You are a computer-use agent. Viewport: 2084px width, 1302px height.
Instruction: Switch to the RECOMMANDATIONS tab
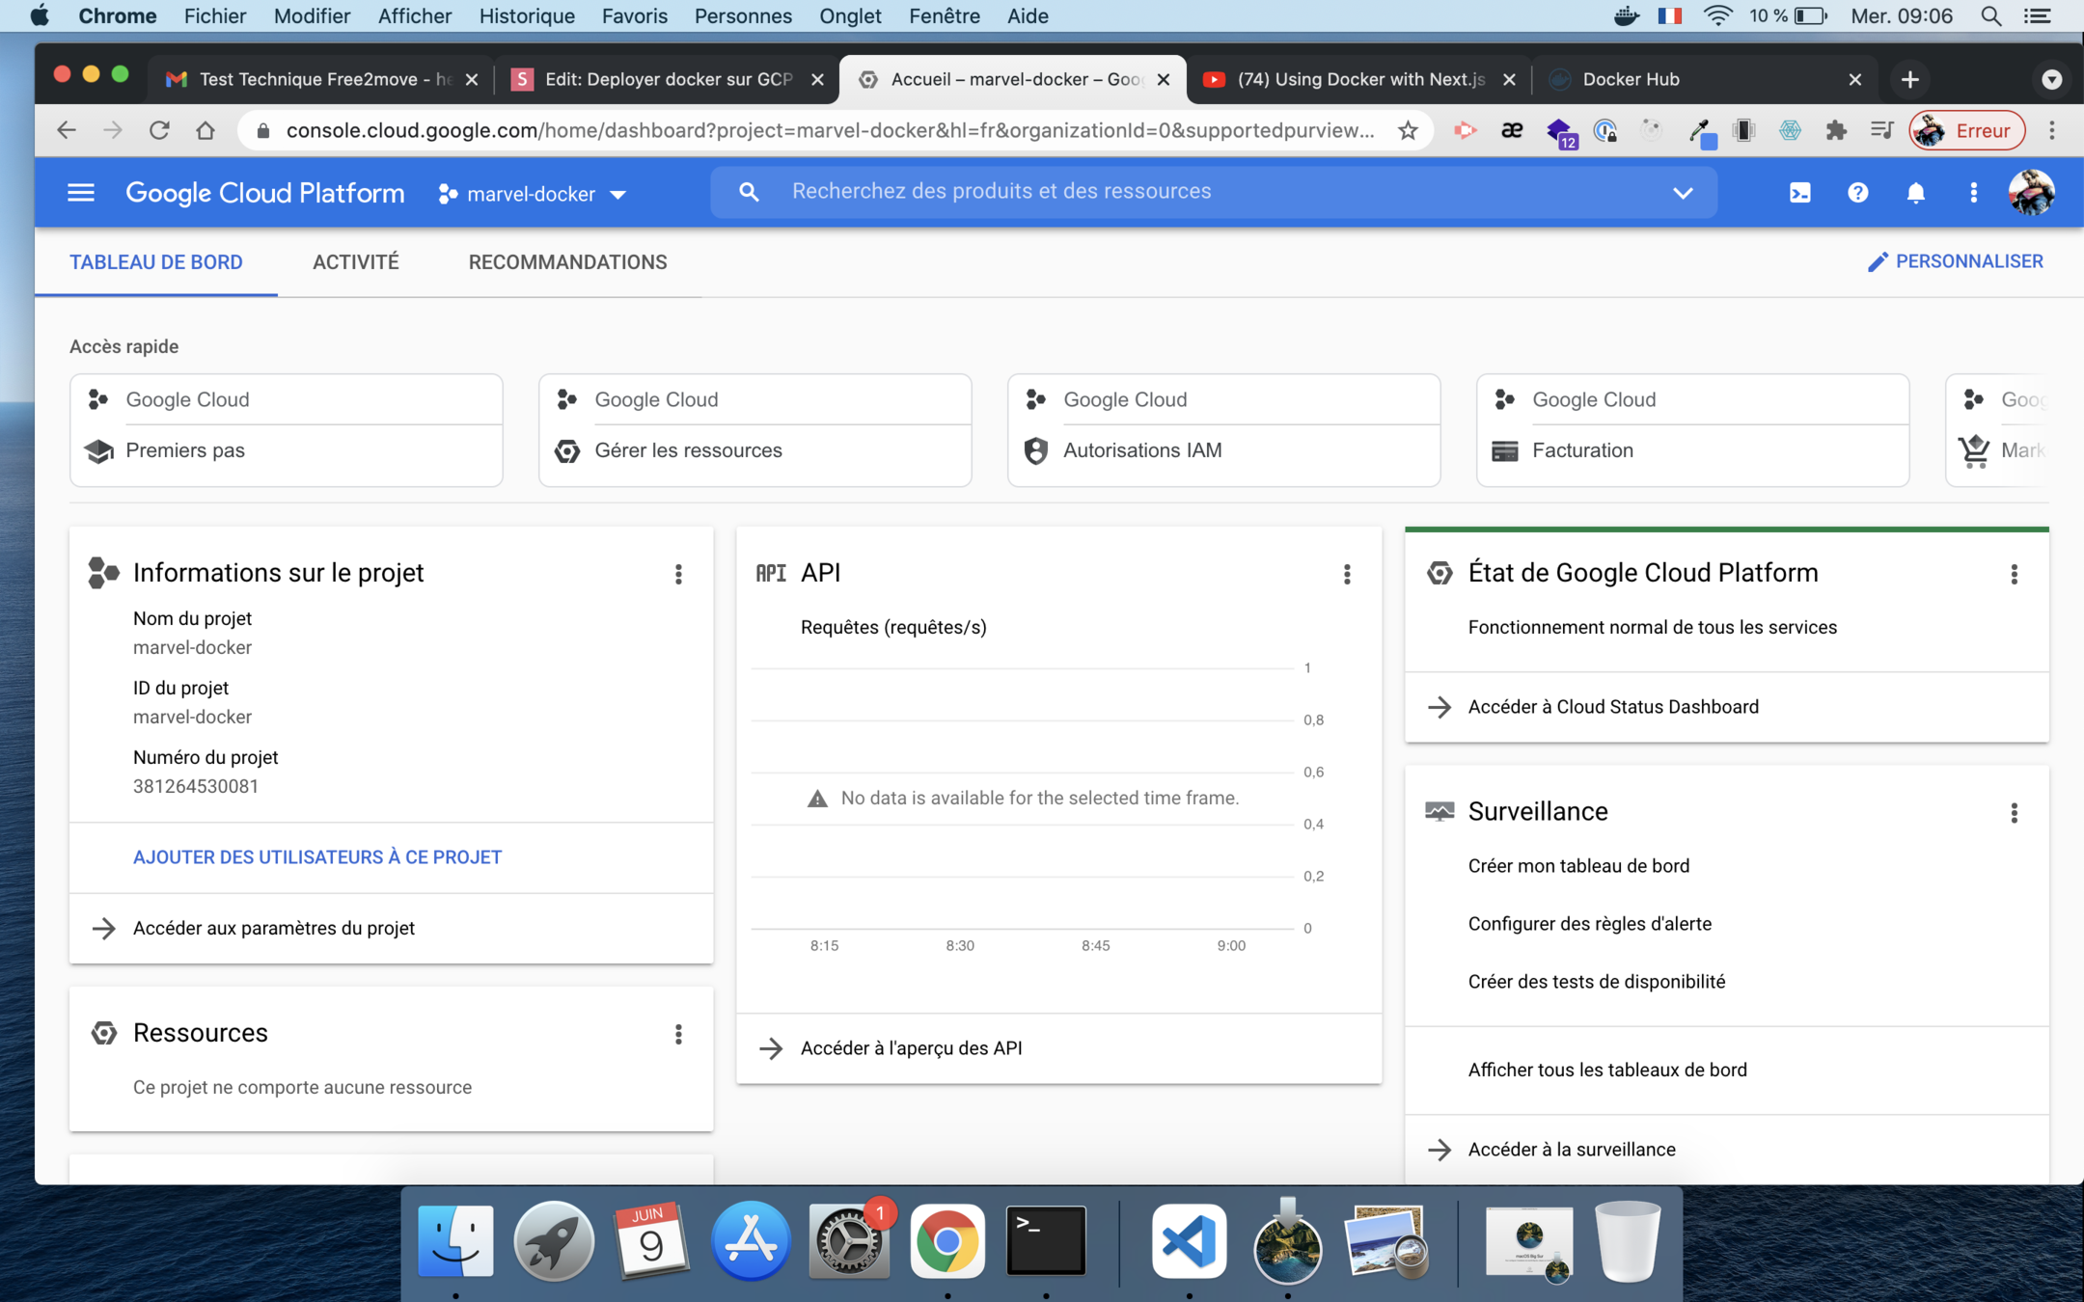[567, 262]
